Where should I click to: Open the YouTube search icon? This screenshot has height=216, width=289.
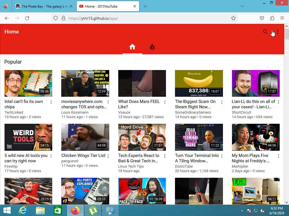(265, 31)
